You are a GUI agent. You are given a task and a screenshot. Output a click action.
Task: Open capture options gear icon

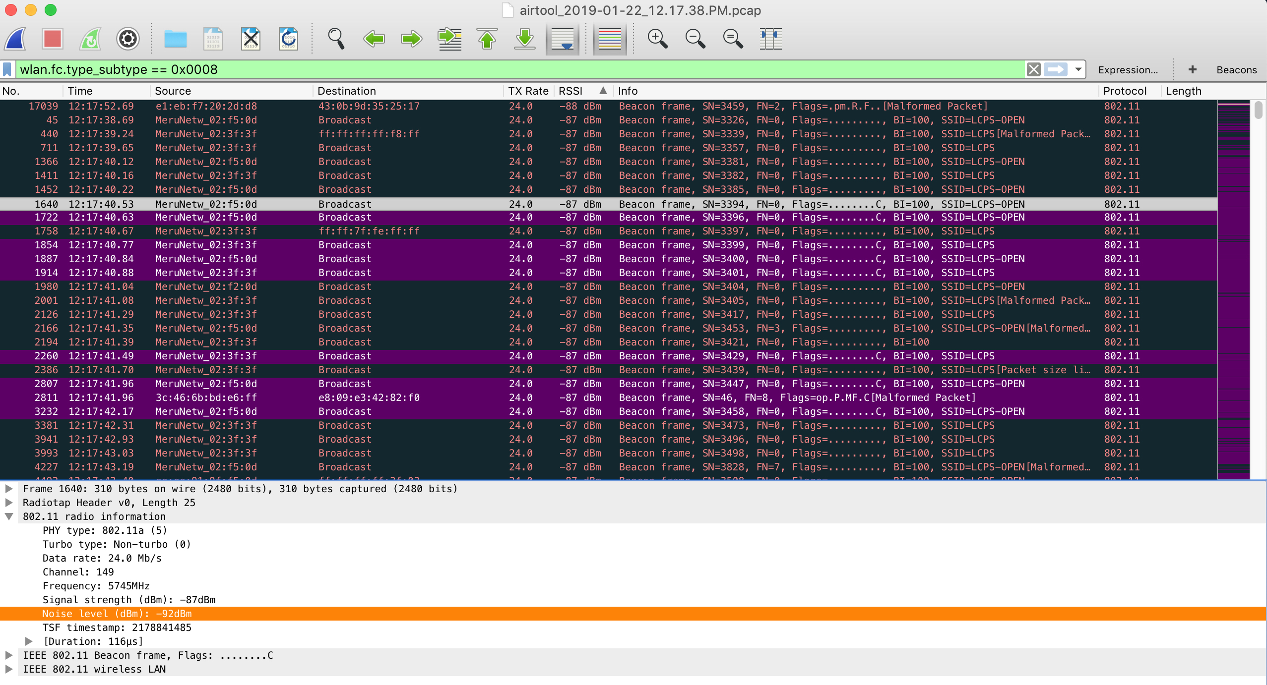tap(127, 39)
